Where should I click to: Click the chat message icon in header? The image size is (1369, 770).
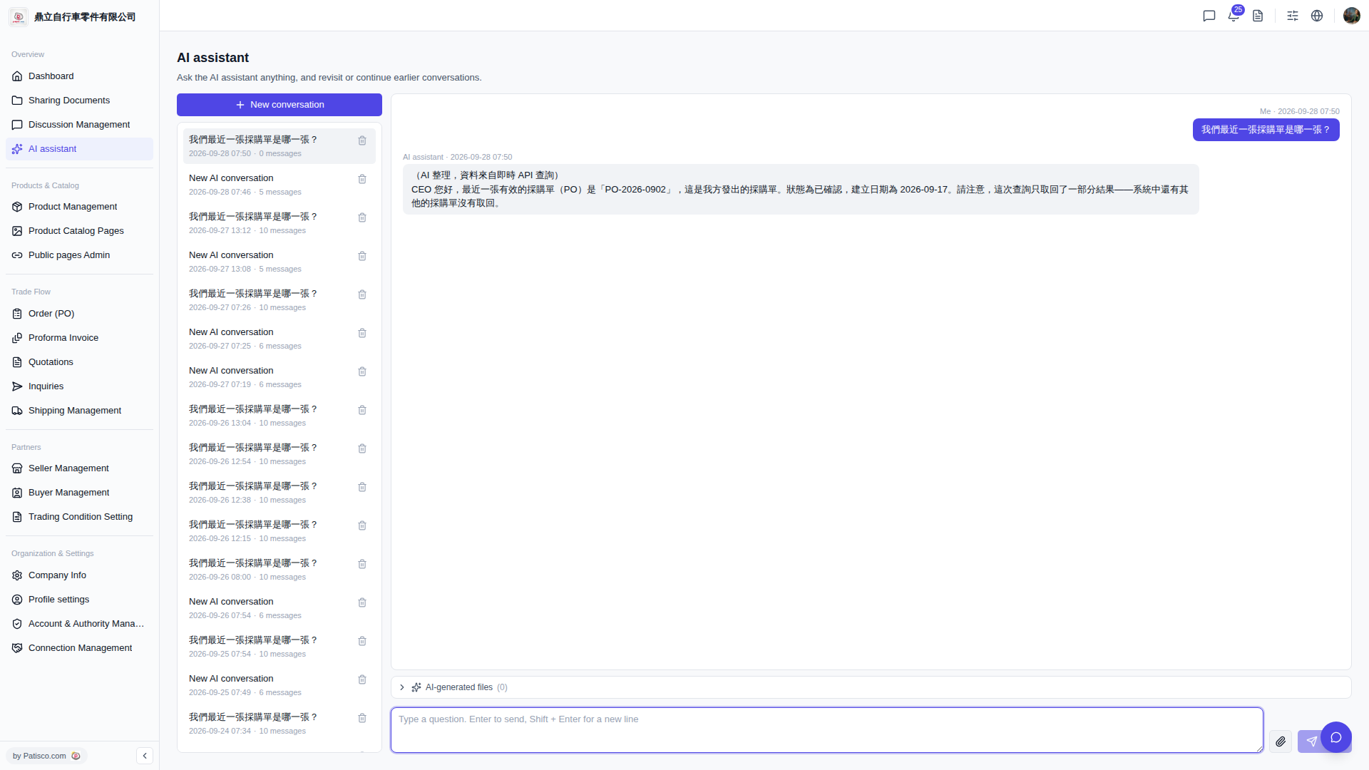click(x=1209, y=16)
